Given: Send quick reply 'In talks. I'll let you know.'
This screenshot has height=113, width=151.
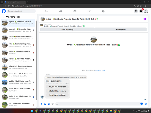Looking at the screenshot, I should tap(57, 91).
